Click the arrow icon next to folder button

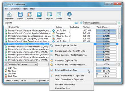(x=81, y=23)
